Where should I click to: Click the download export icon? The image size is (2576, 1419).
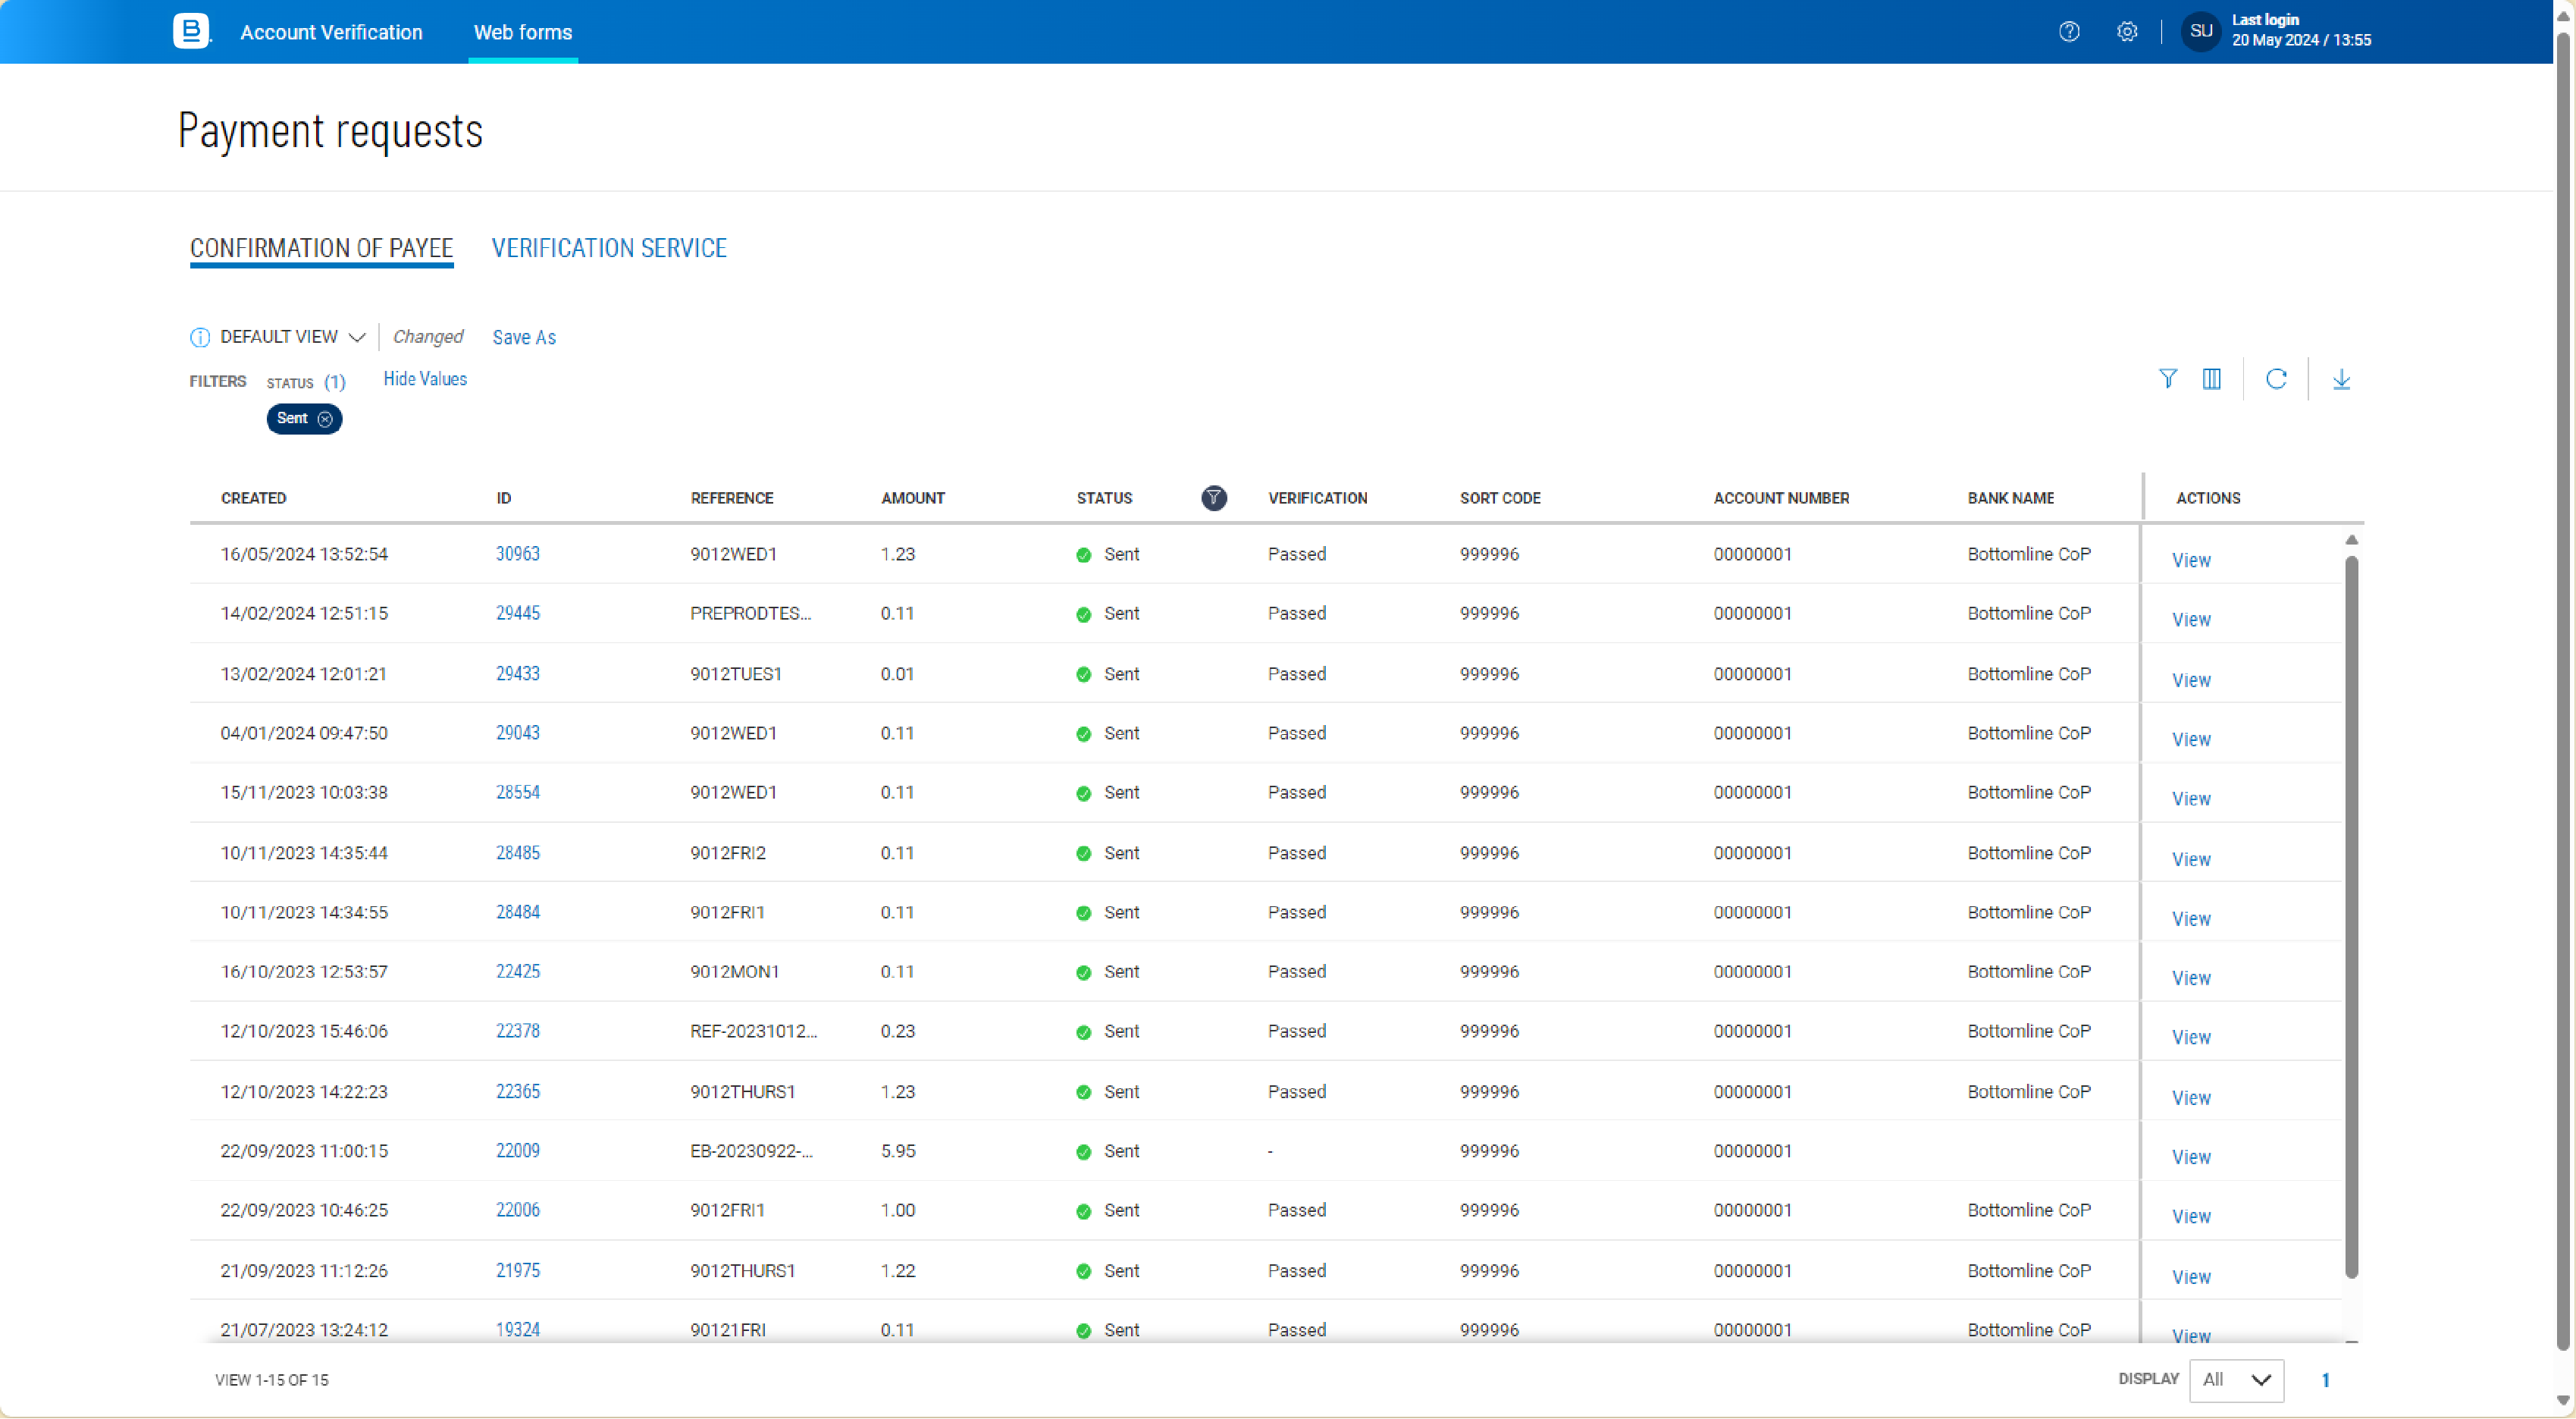pos(2341,379)
